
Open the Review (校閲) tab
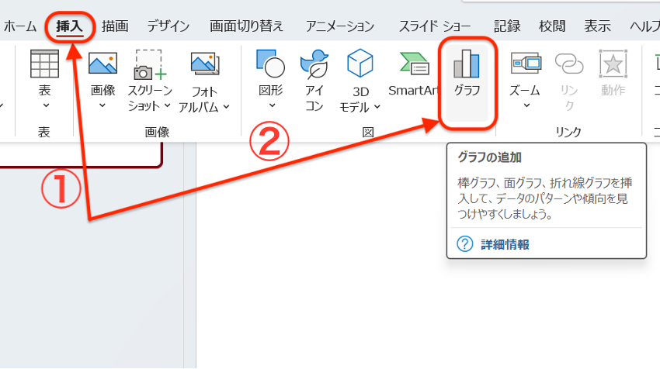pyautogui.click(x=552, y=26)
